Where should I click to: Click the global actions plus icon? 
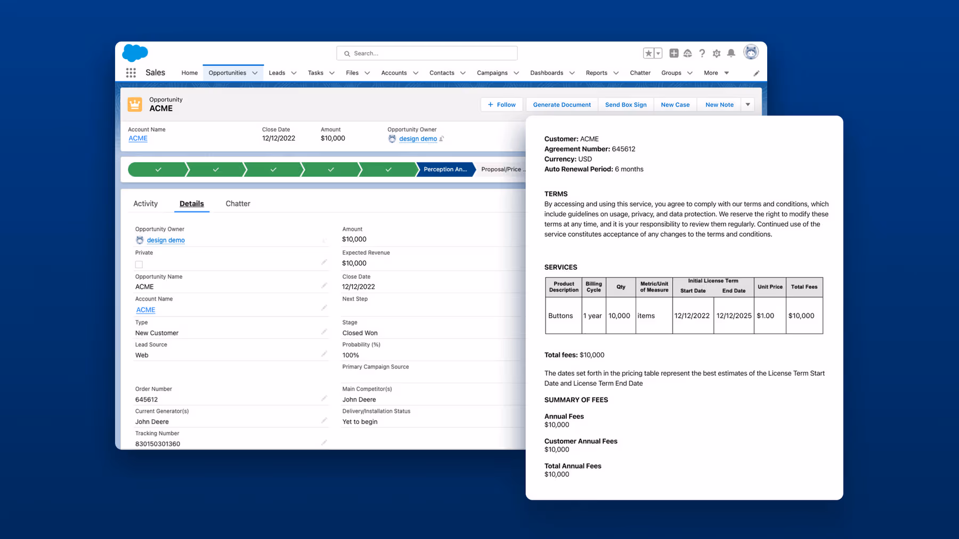tap(673, 53)
